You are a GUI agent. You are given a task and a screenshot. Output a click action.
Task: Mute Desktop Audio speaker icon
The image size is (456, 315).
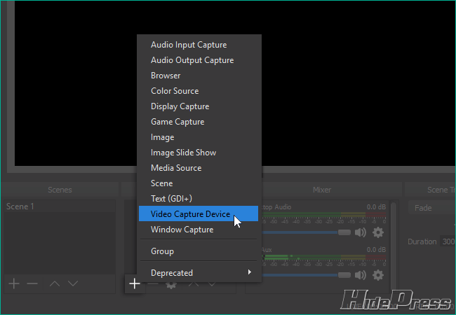point(361,232)
